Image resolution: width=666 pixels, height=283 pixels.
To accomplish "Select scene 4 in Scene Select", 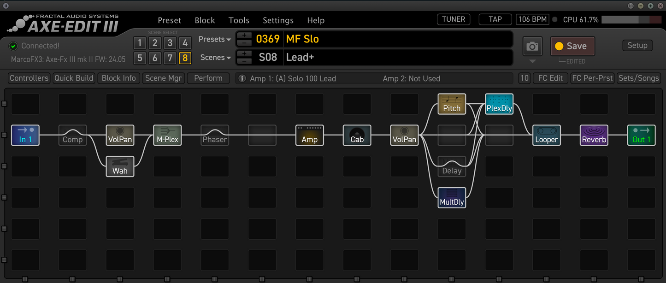I will pos(185,42).
